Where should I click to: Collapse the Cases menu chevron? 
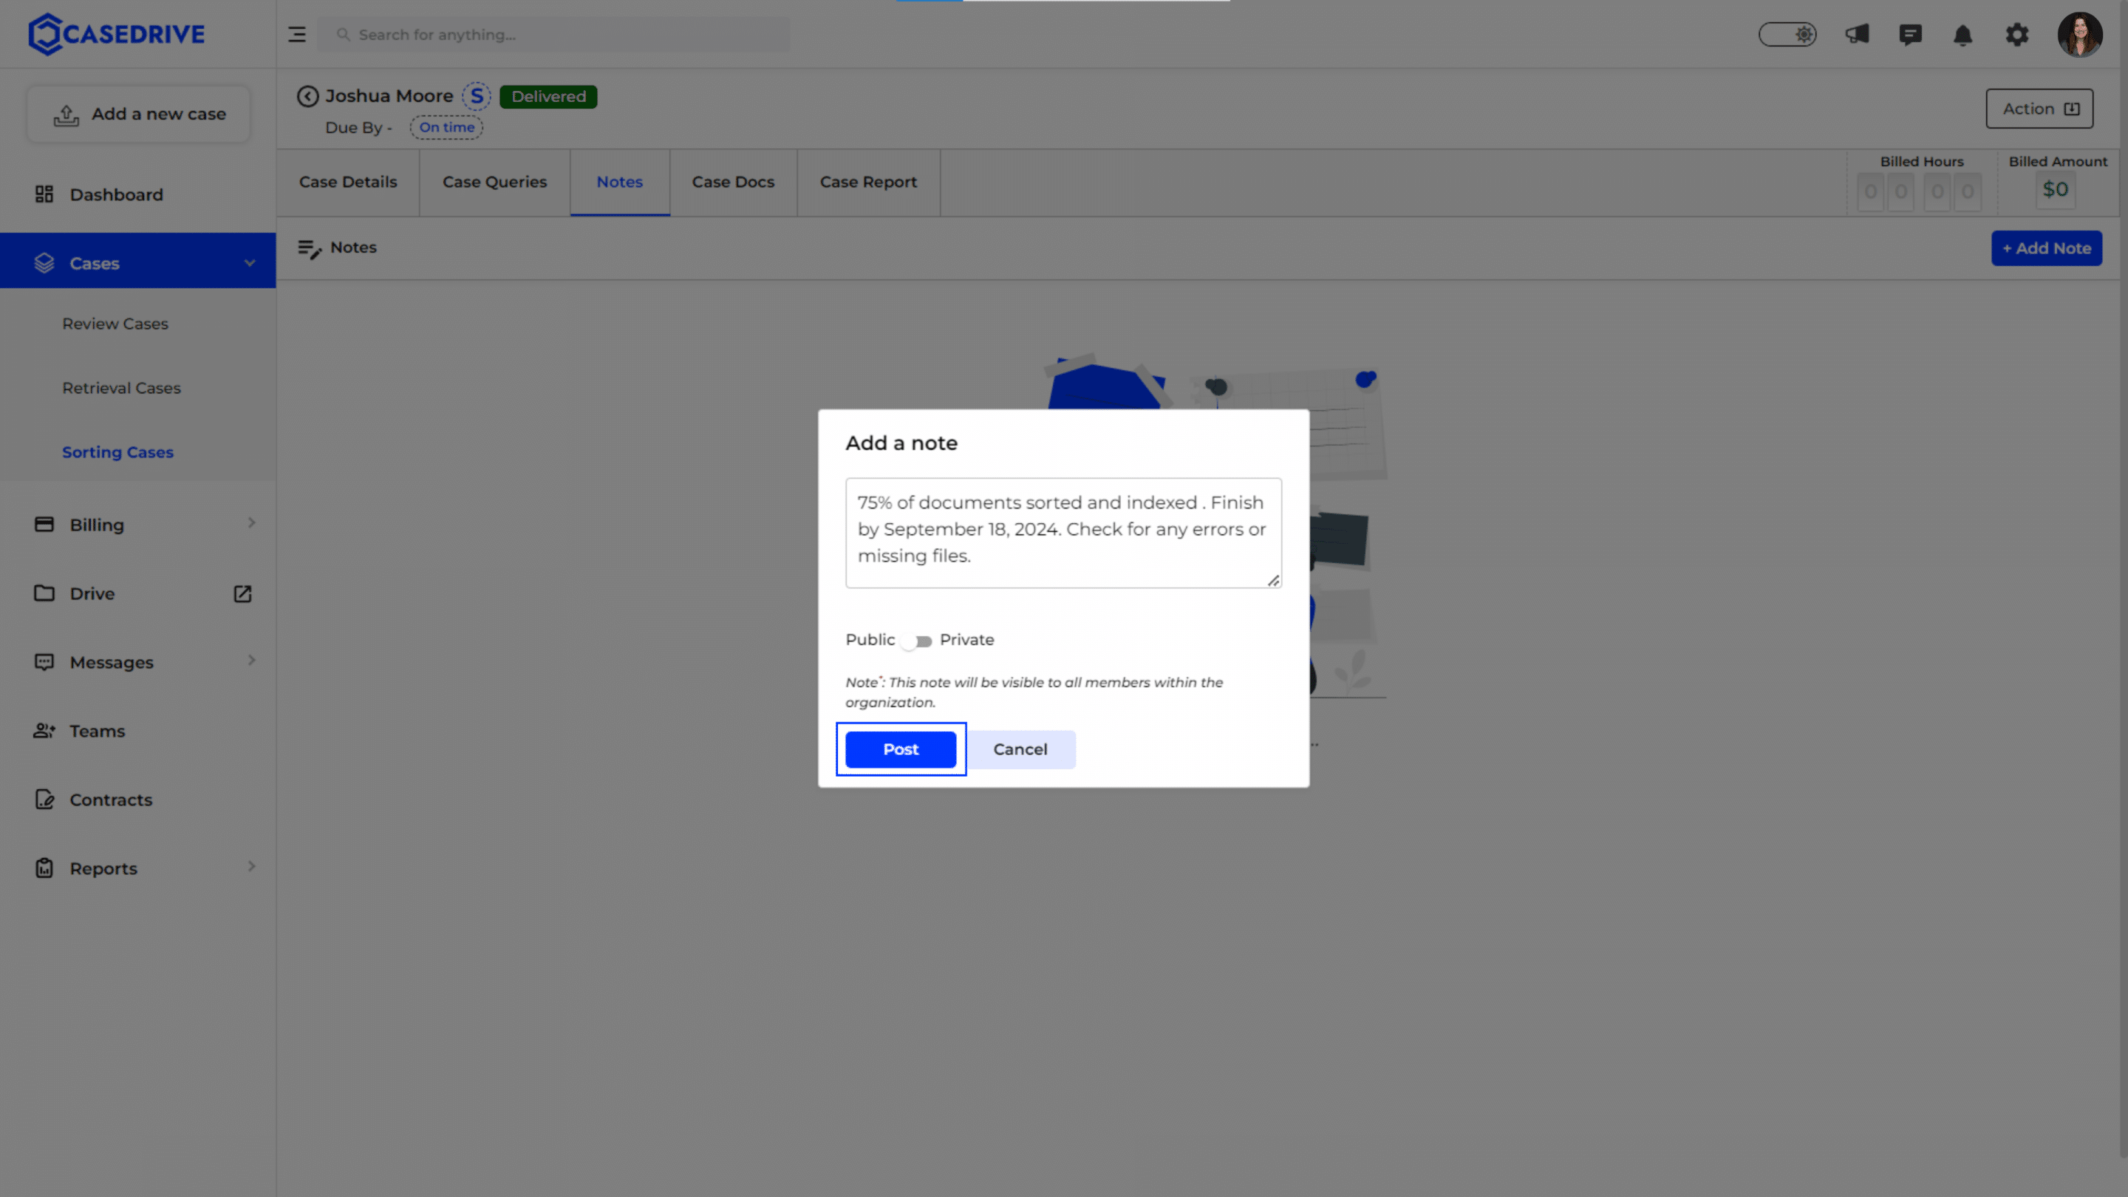pos(250,264)
